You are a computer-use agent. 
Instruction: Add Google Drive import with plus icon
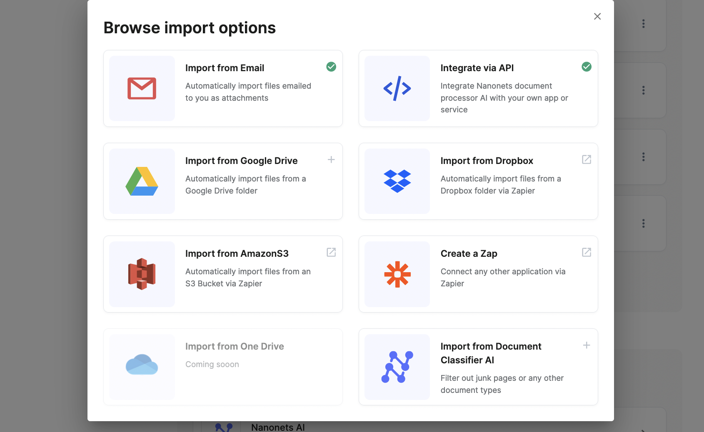(331, 159)
